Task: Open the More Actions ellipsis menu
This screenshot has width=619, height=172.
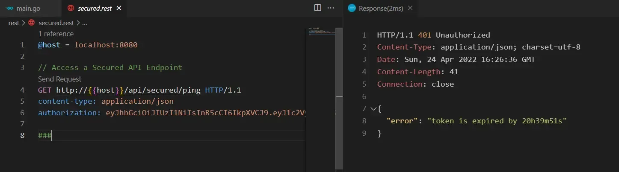Action: click(331, 8)
